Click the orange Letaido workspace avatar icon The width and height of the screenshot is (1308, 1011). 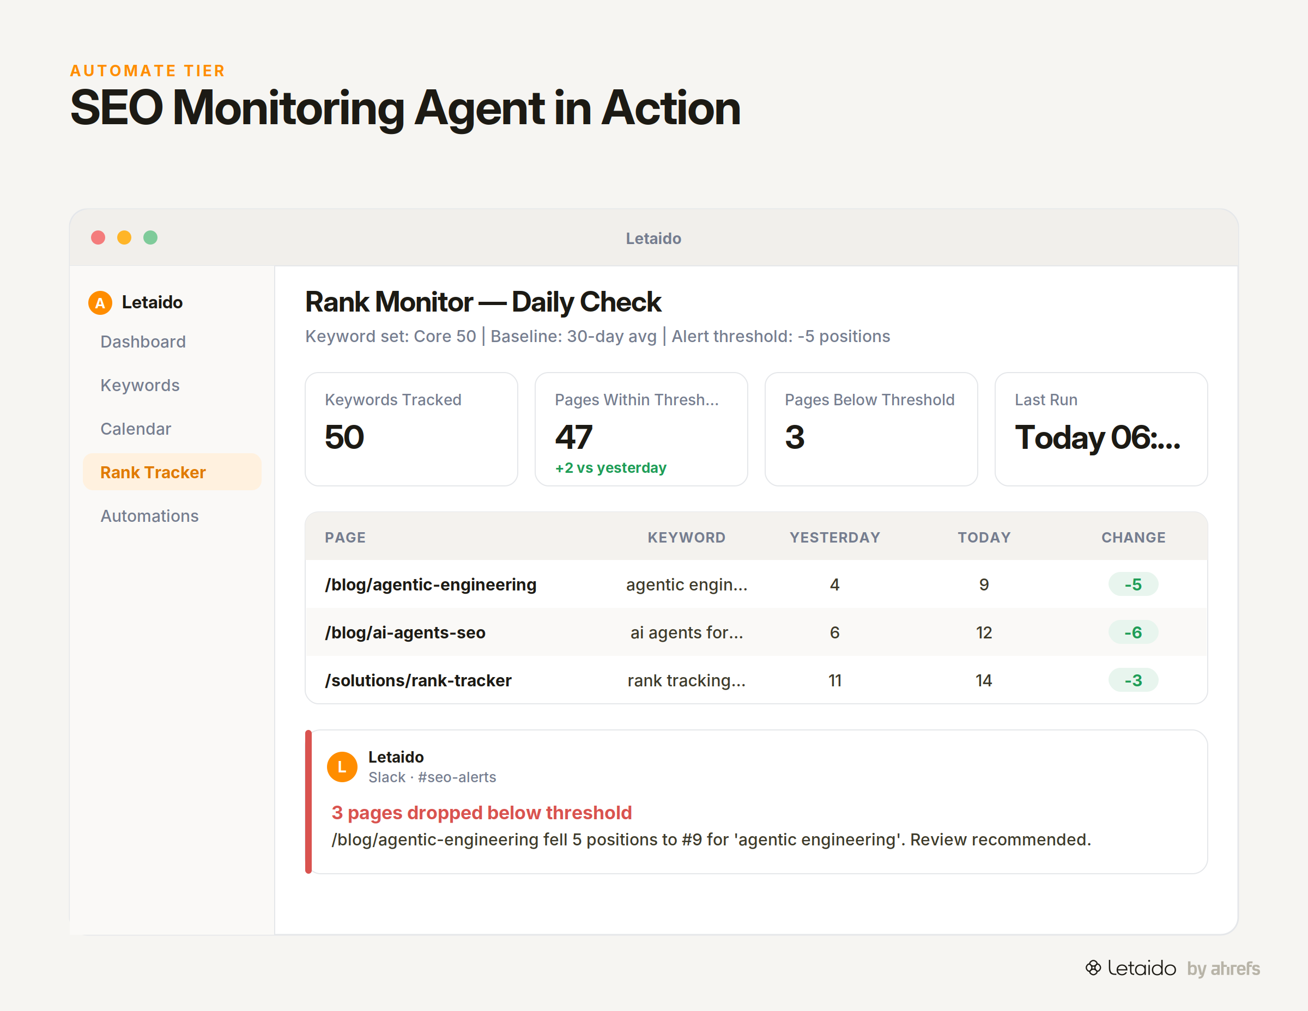(100, 303)
